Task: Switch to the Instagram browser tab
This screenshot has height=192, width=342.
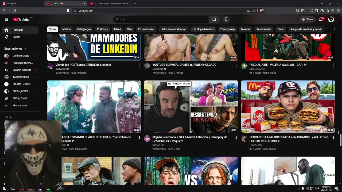Action: tap(21, 3)
